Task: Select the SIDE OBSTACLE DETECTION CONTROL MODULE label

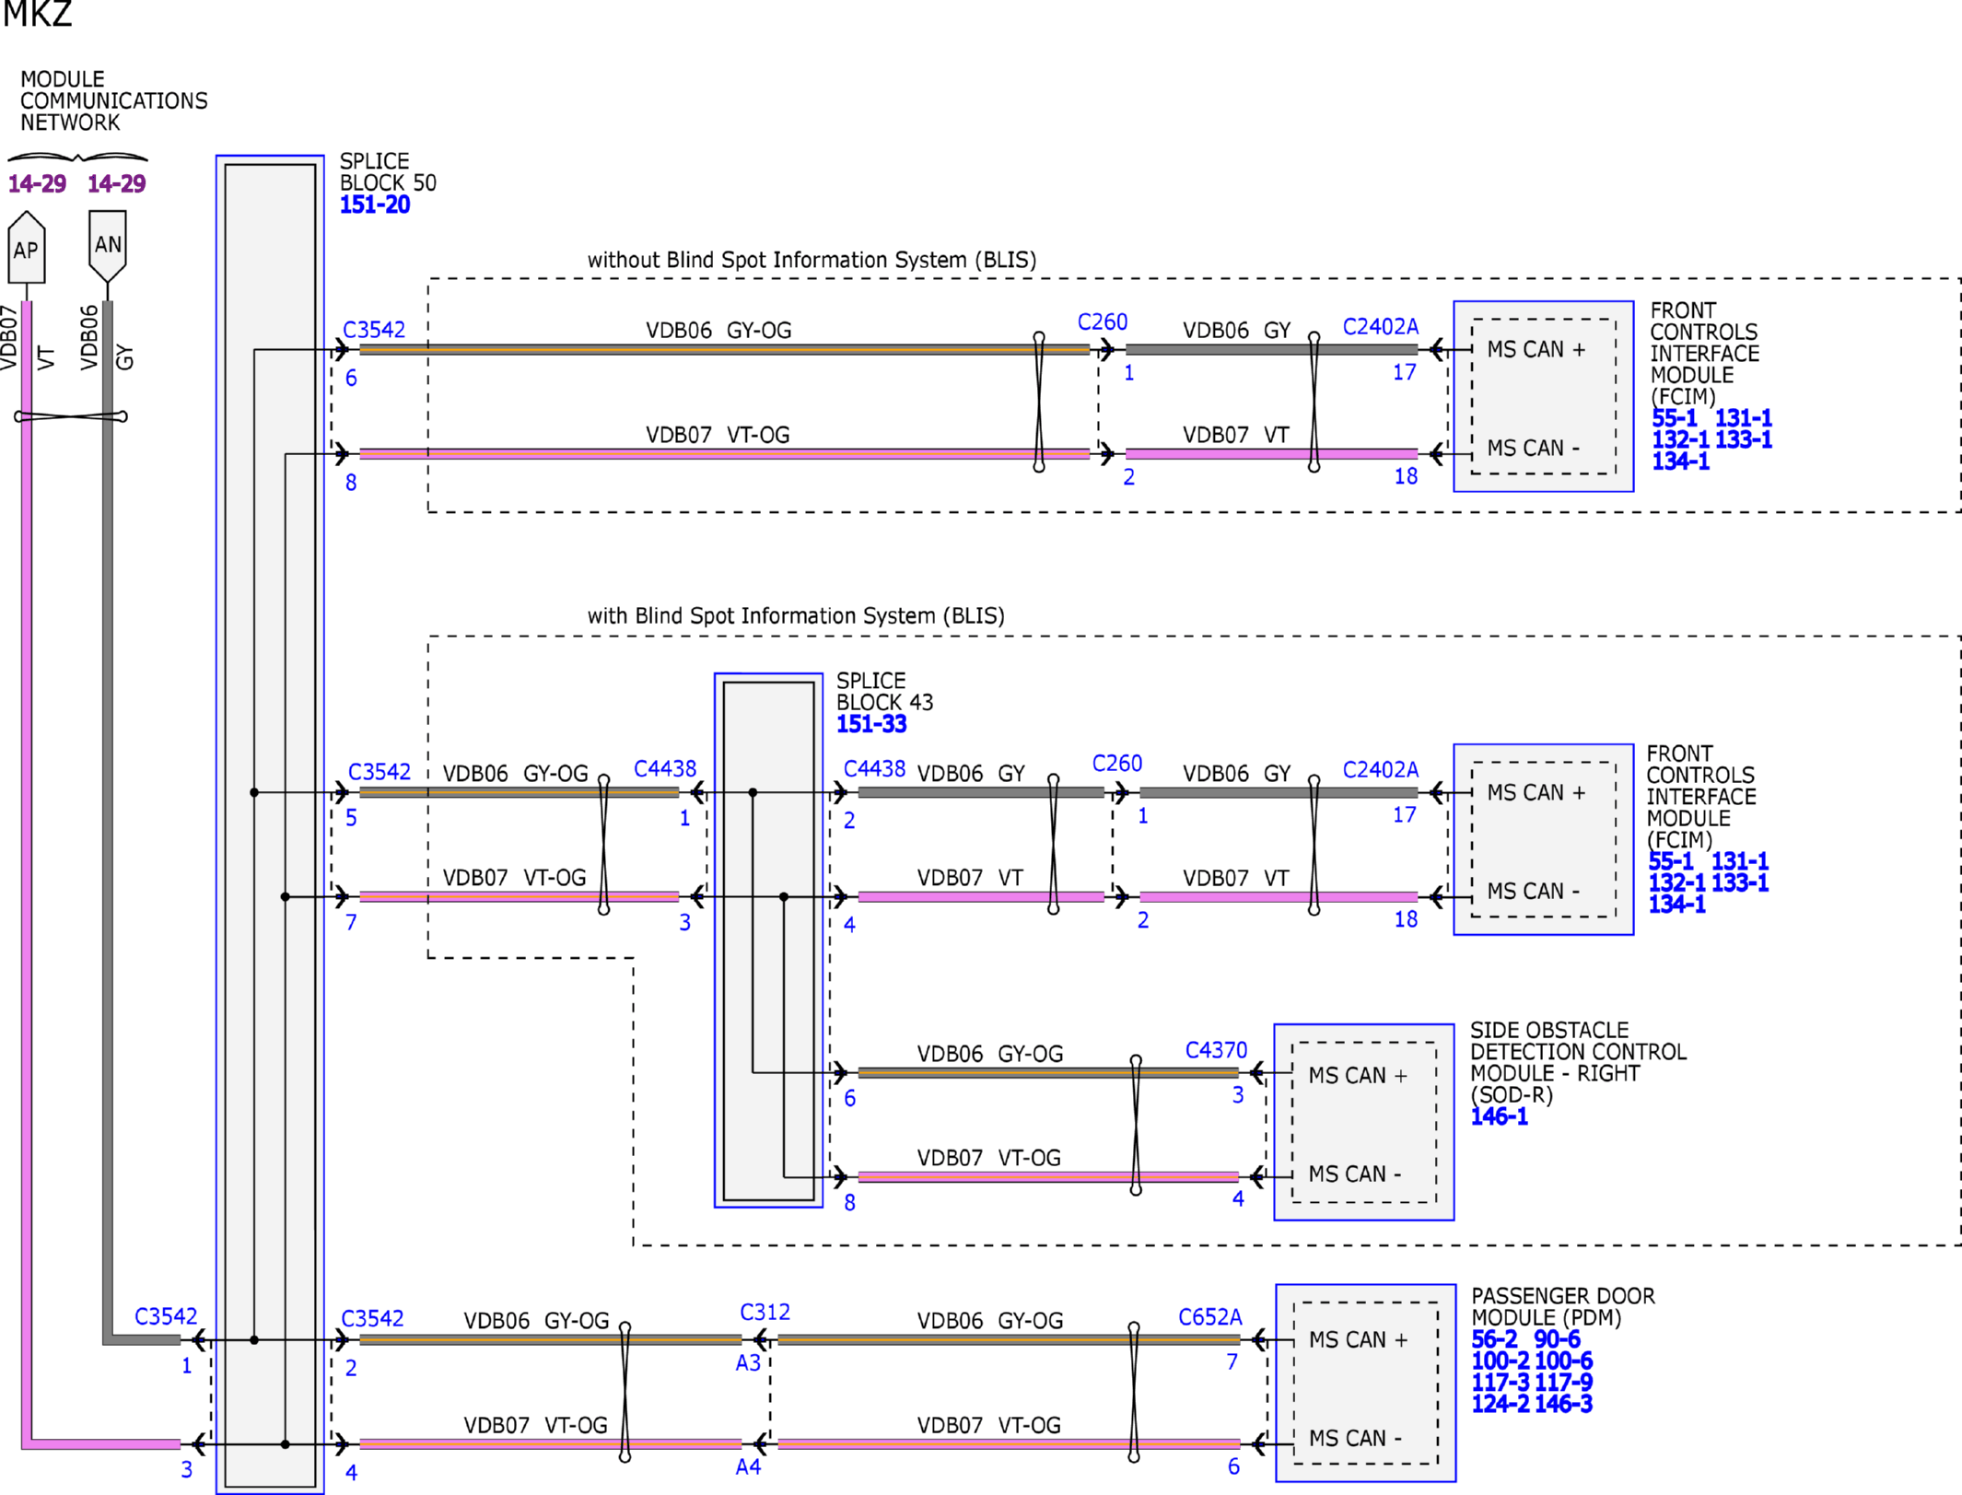Action: tap(1578, 1062)
